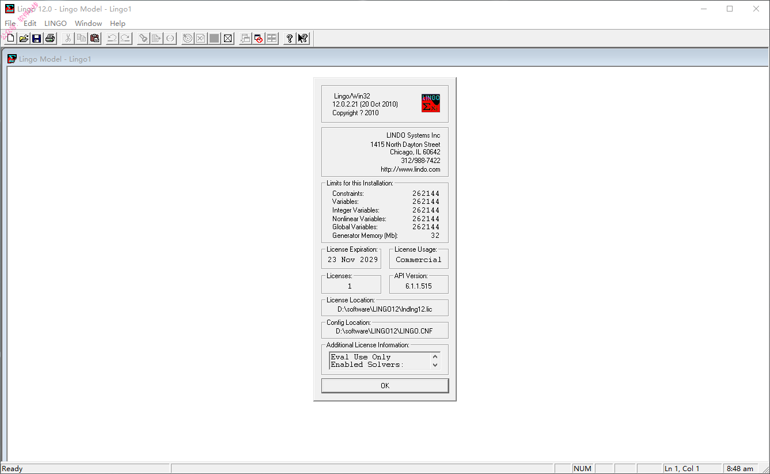770x474 pixels.
Task: Cut selection with the scissors icon
Action: [68, 39]
